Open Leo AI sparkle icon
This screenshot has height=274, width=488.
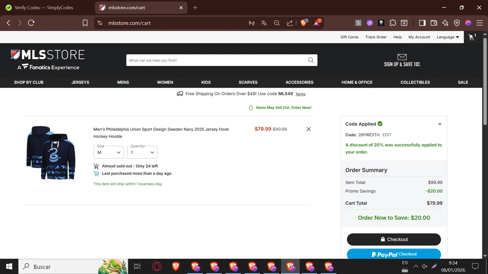click(445, 23)
